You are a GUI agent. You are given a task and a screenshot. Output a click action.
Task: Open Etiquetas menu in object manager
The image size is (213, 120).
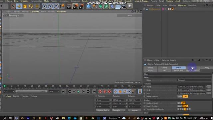pos(182,5)
